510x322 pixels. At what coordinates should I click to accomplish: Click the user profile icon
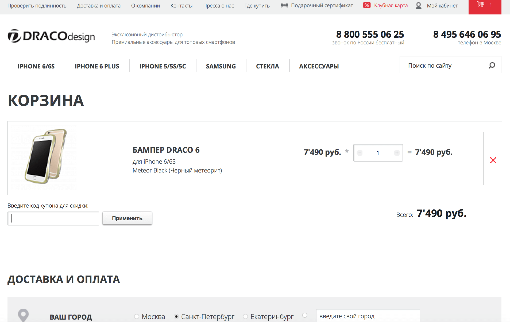click(419, 6)
